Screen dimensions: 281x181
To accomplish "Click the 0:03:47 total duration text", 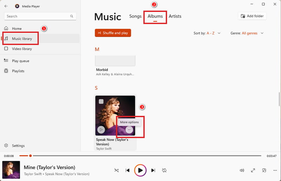I will pyautogui.click(x=272, y=156).
